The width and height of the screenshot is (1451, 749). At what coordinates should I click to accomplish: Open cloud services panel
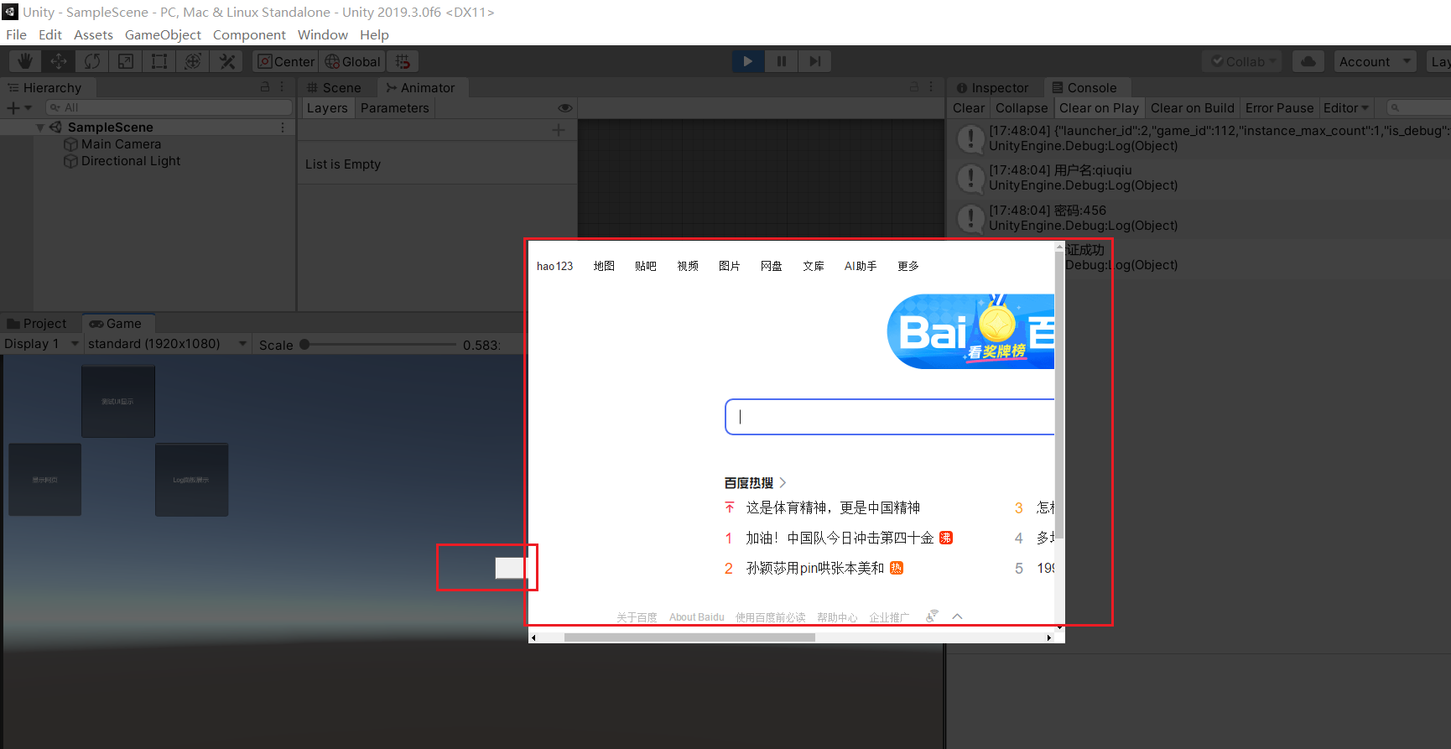pyautogui.click(x=1308, y=61)
